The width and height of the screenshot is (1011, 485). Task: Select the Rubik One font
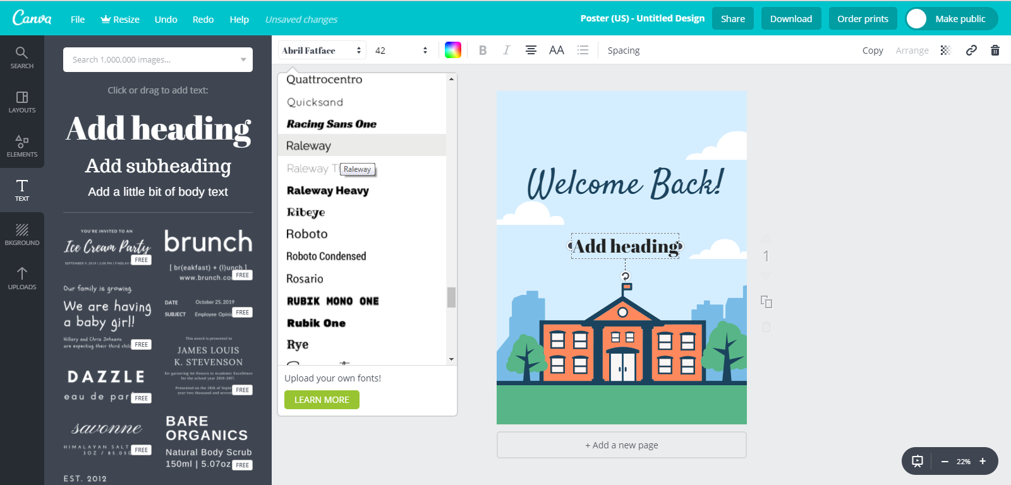pyautogui.click(x=362, y=323)
